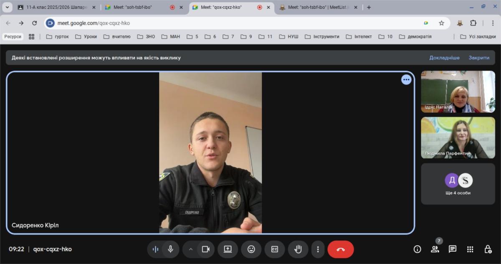Open the вчителю bookmarks folder
Screen dimensions: 501x264
[117, 37]
